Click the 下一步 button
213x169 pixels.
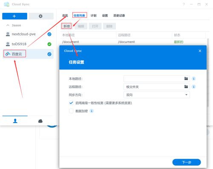click(x=187, y=162)
